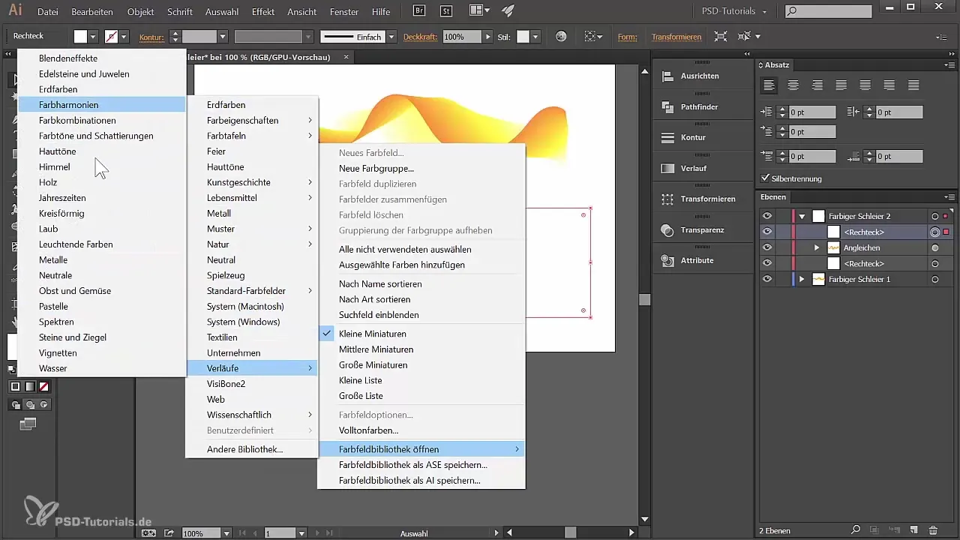The height and width of the screenshot is (540, 960).
Task: Choose Verläufe in swatch library list
Action: [x=251, y=368]
